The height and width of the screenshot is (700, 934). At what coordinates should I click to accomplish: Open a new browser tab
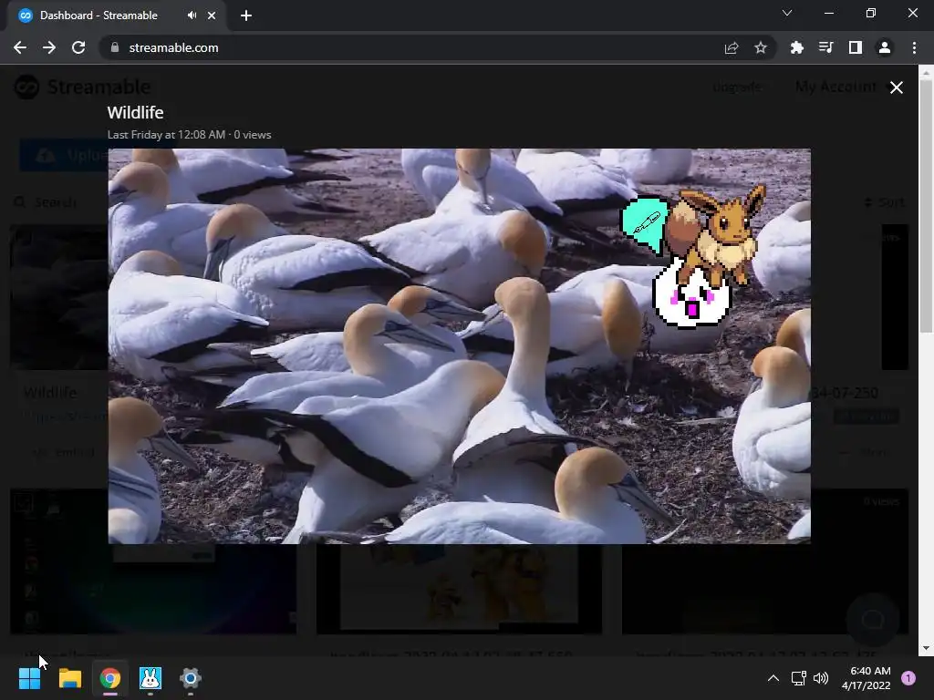246,15
